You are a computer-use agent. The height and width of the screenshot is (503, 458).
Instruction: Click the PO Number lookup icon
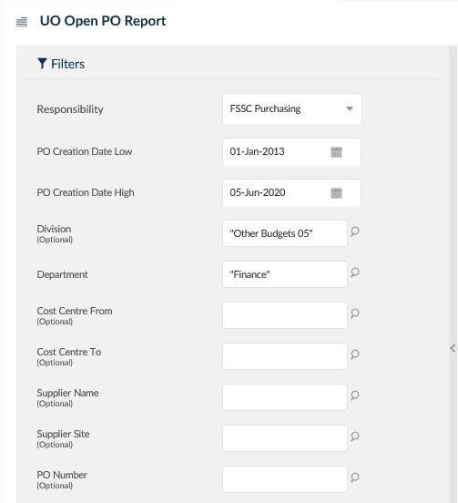click(354, 477)
